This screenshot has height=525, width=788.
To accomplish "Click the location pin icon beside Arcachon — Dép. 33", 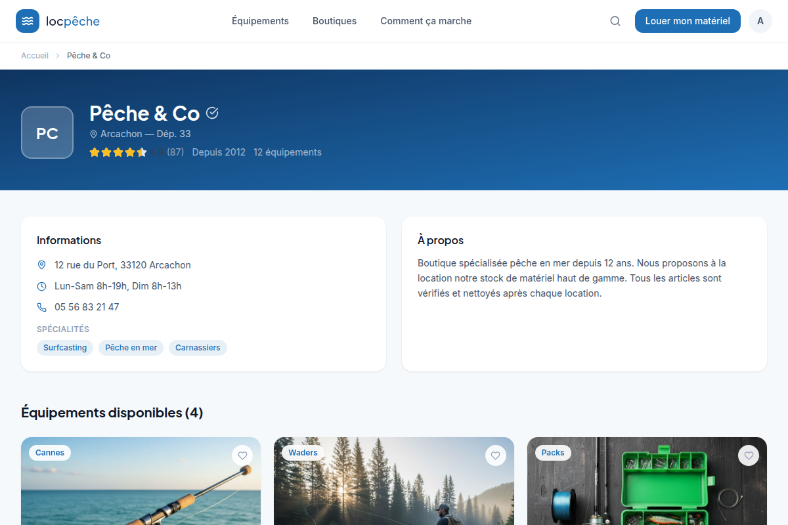I will point(93,134).
